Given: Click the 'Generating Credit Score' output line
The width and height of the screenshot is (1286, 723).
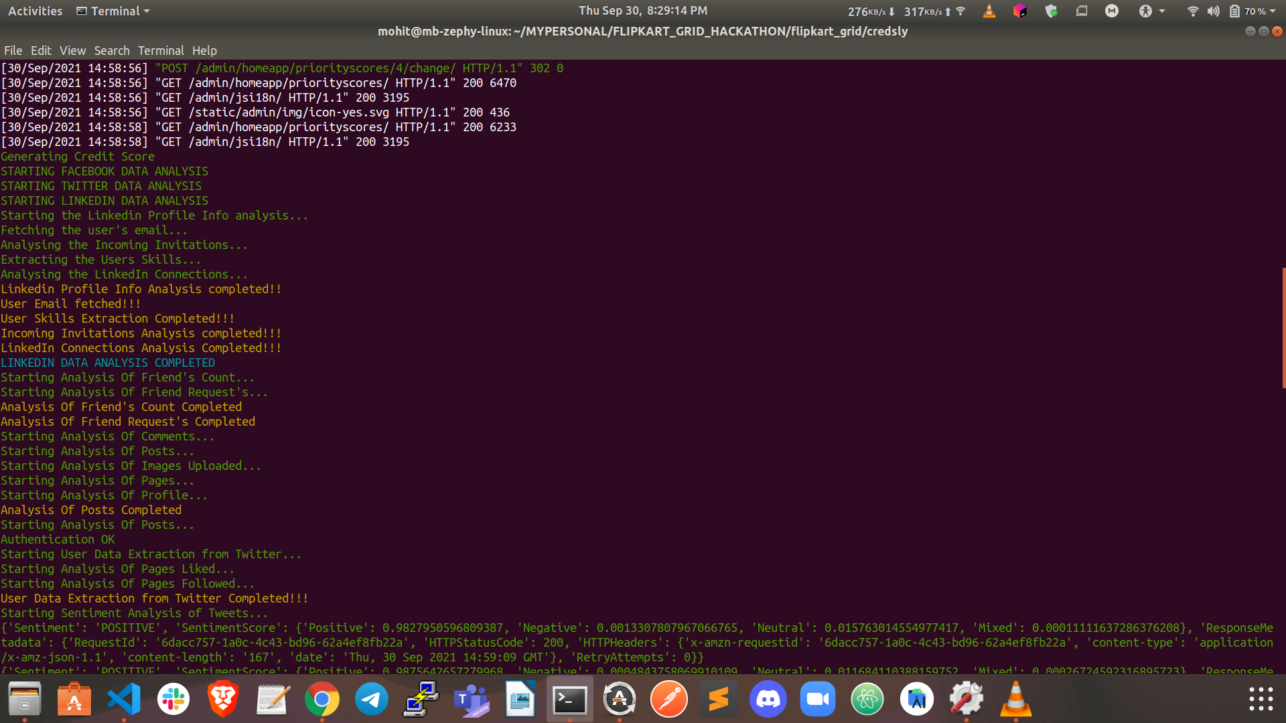Looking at the screenshot, I should (x=78, y=157).
